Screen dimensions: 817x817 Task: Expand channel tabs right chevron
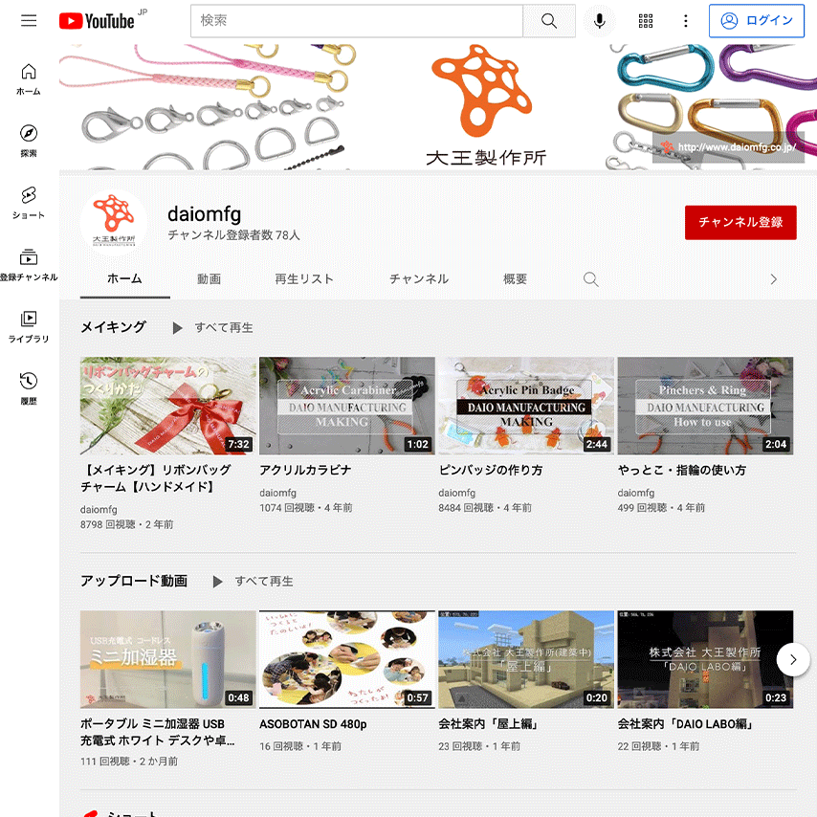[773, 279]
